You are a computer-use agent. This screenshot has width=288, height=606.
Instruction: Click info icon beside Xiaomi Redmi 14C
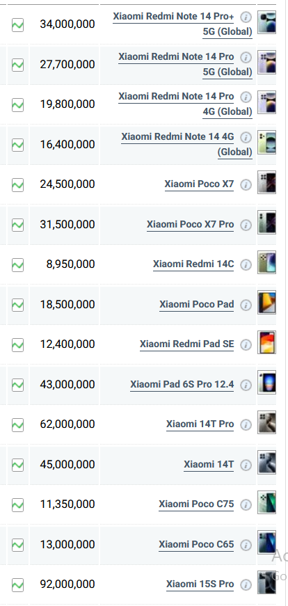coord(246,265)
